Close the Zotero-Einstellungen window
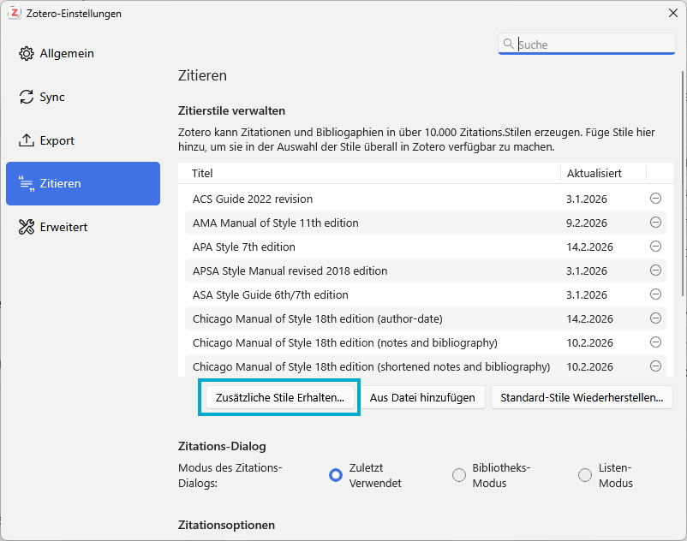Image resolution: width=687 pixels, height=541 pixels. pyautogui.click(x=673, y=13)
